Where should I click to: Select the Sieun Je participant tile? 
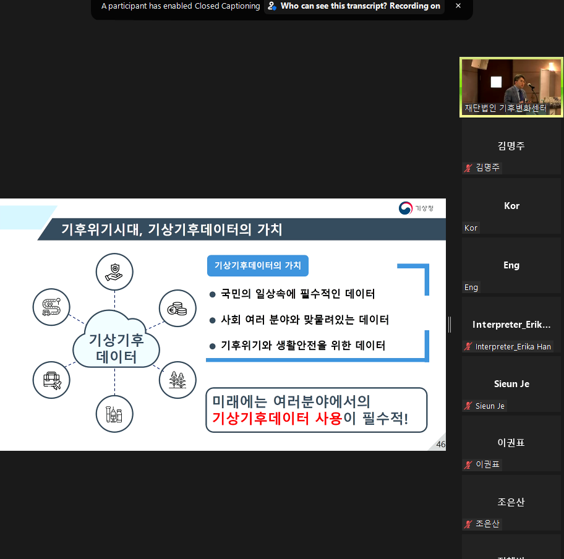pos(511,384)
